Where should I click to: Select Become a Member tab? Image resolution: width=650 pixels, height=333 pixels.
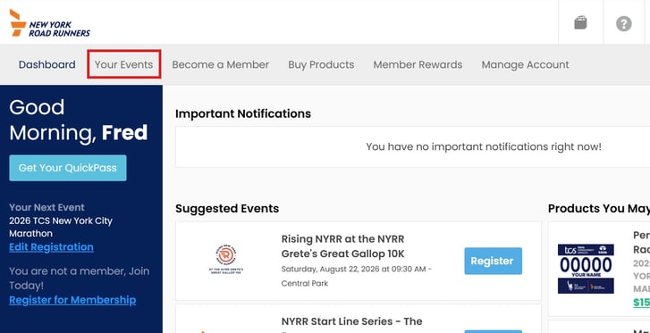tap(221, 64)
